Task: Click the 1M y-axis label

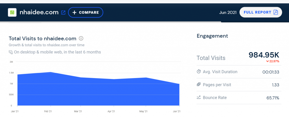Action: [x=11, y=84]
